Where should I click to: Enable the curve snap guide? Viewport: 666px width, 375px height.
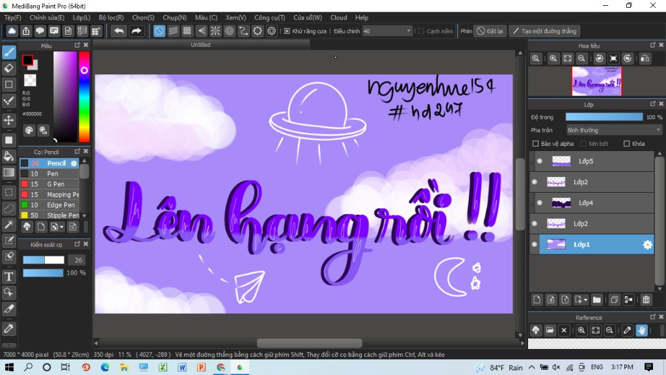[x=243, y=31]
